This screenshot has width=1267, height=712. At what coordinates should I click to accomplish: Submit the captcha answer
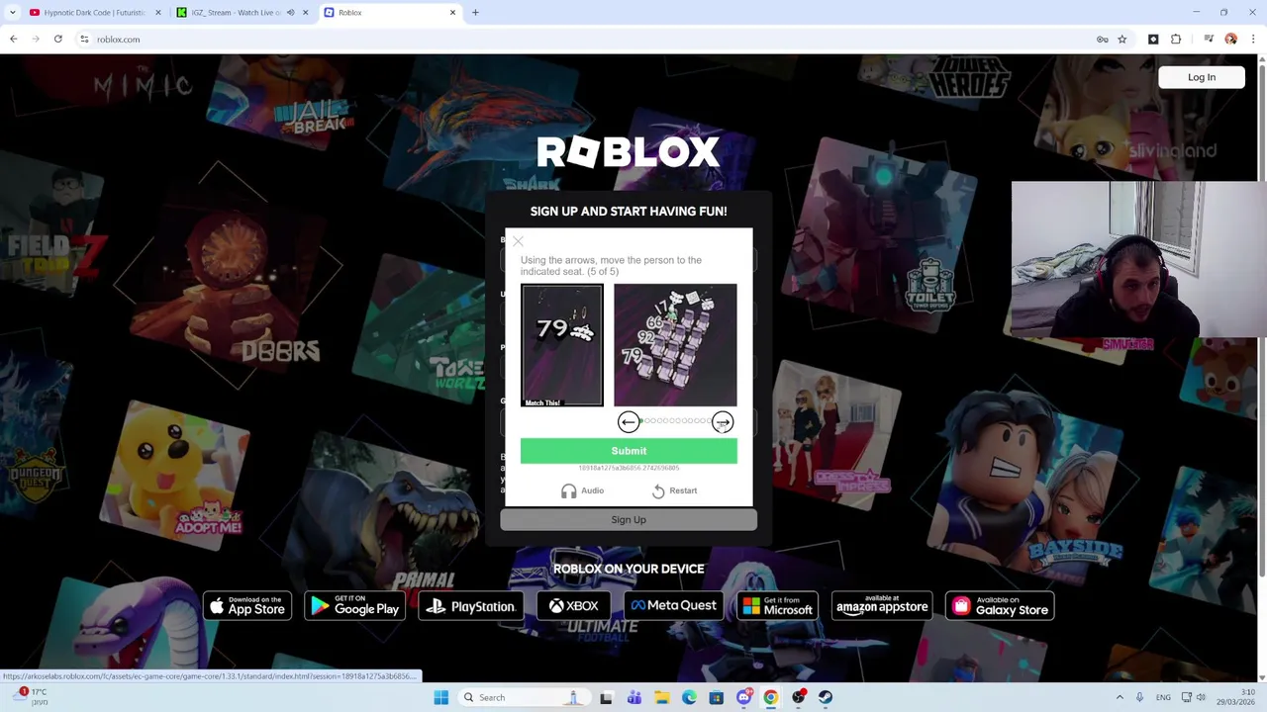click(x=629, y=451)
